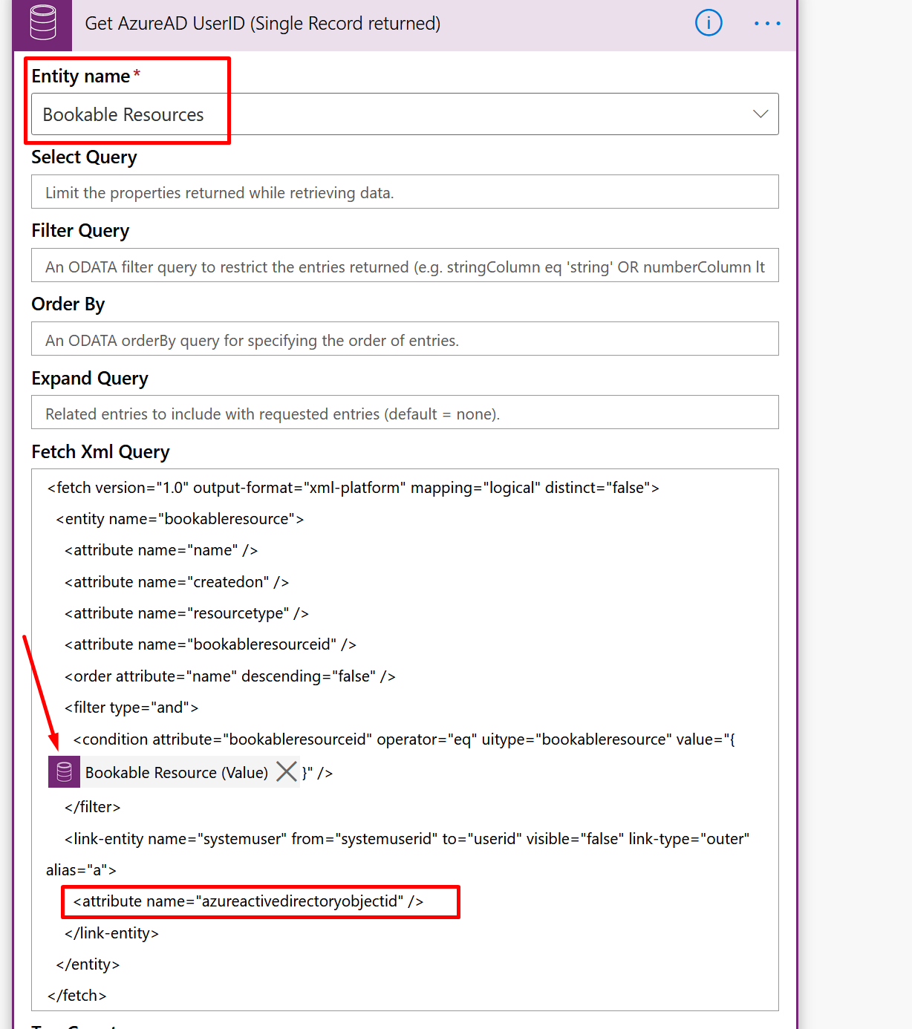Place cursor on azureactivedirectoryobjectid attribute line
912x1029 pixels.
pos(248,901)
